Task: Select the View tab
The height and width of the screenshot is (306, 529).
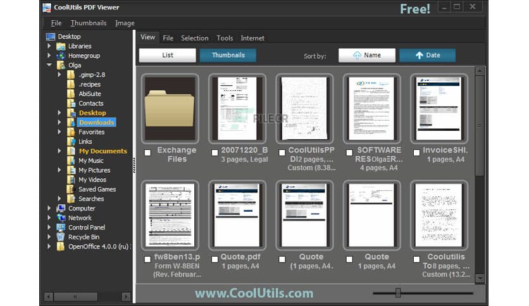Action: coord(148,37)
